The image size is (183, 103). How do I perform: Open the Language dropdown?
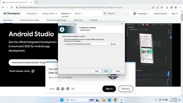point(141,13)
